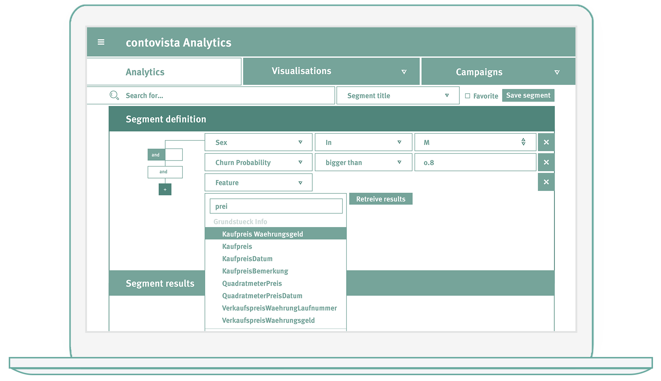Click the feature filter field containing prei
Image resolution: width=661 pixels, height=381 pixels.
coord(276,206)
